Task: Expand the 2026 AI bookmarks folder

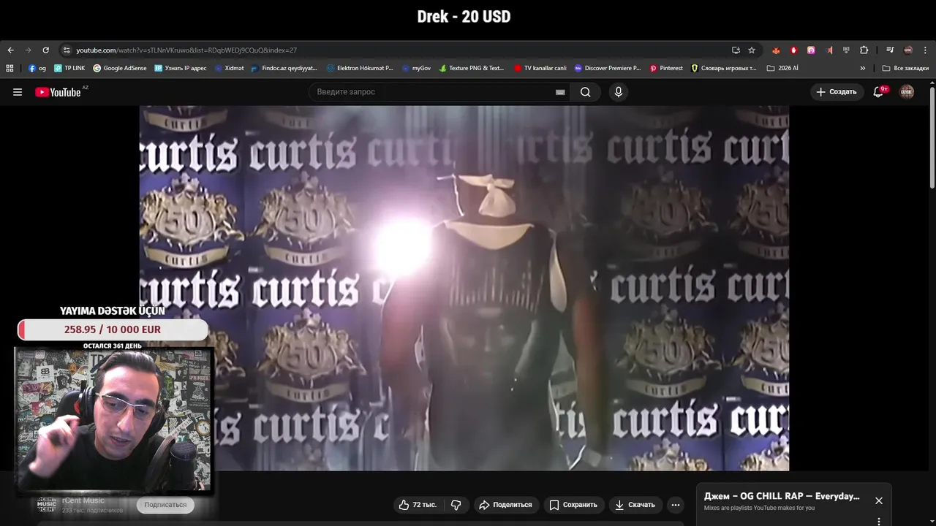Action: point(782,68)
